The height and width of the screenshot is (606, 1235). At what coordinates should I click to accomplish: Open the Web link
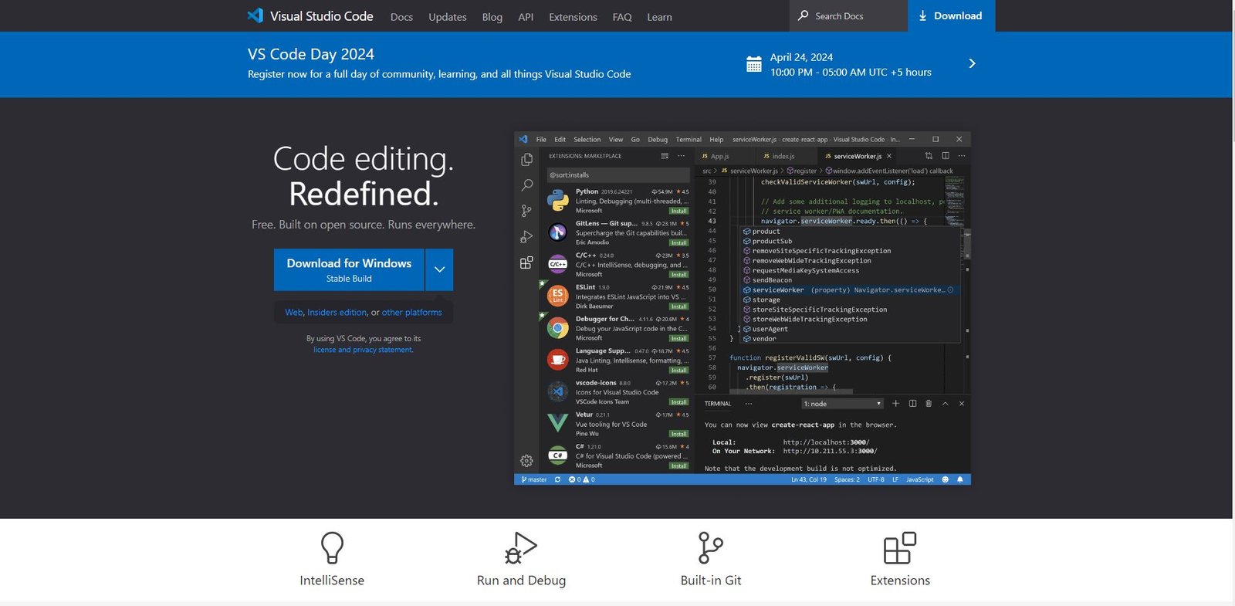coord(293,313)
